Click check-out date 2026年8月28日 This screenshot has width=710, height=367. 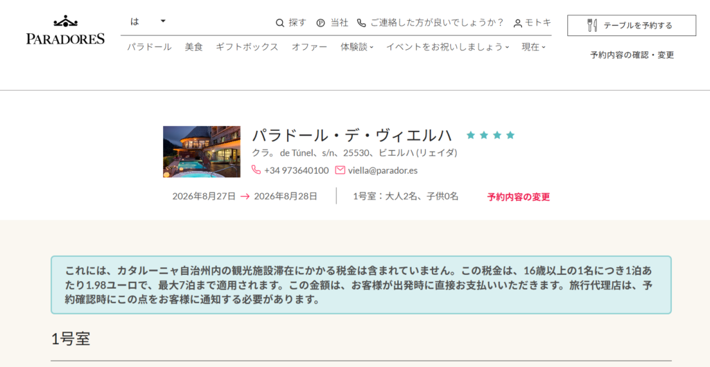(286, 196)
